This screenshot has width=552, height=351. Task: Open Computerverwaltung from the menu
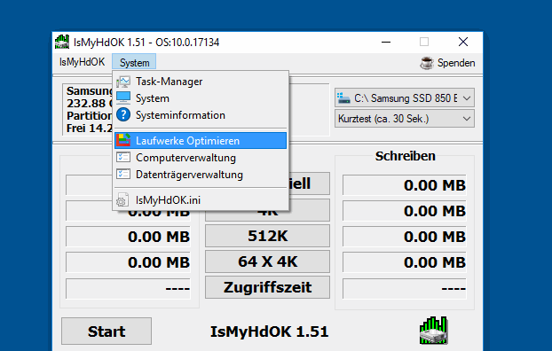(201, 158)
